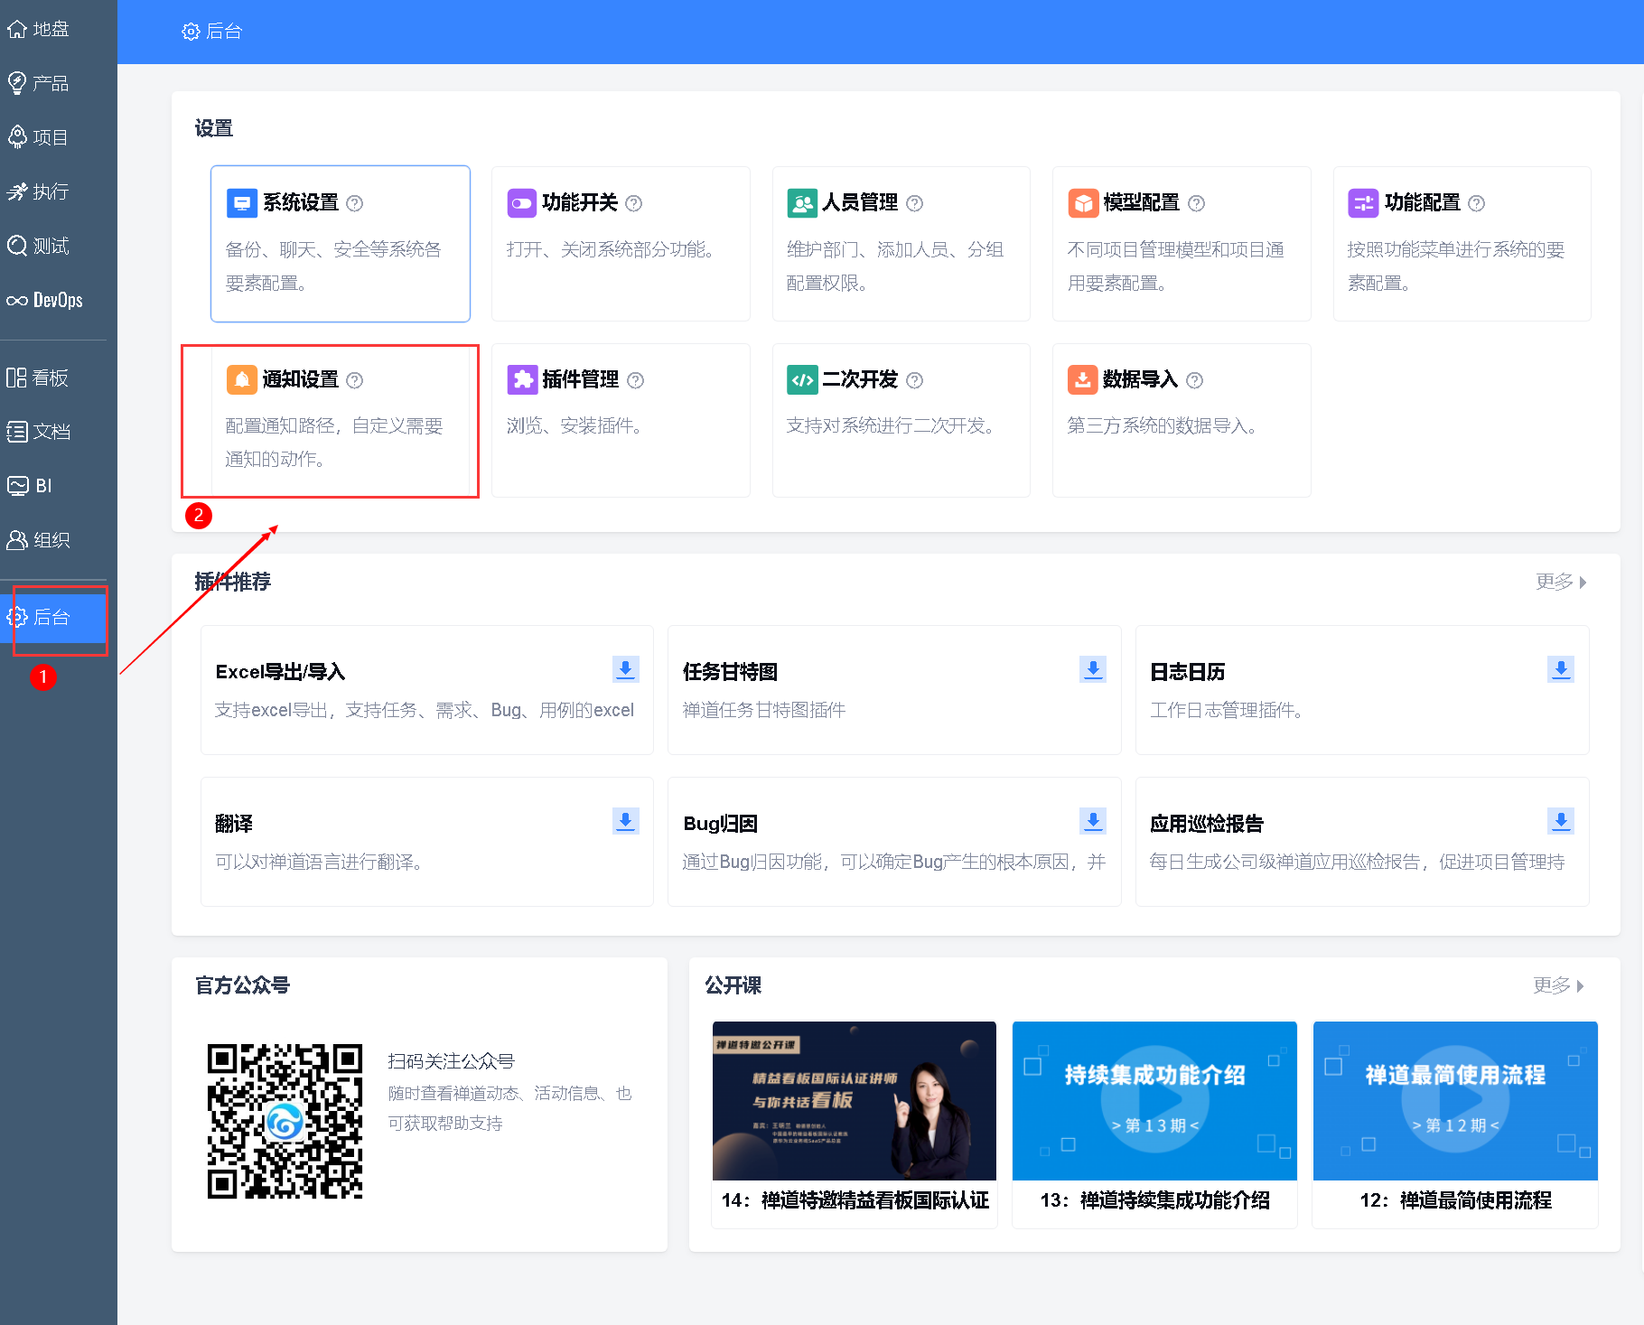Open 功能开关 settings title
This screenshot has width=1644, height=1325.
(580, 203)
